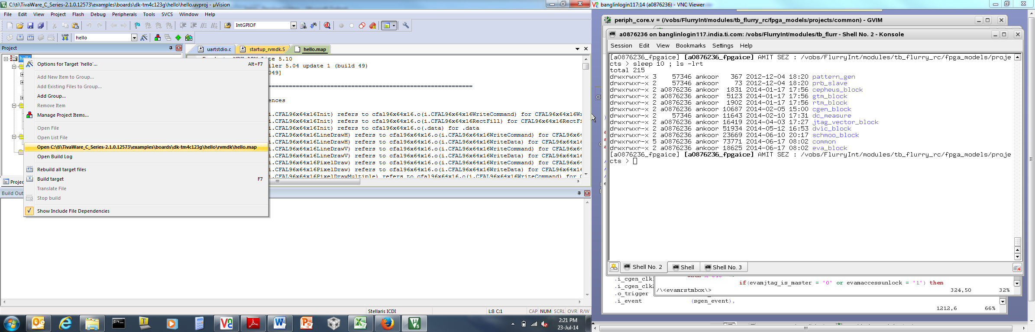Select 'Rebuild all target files' menu entry

point(146,169)
